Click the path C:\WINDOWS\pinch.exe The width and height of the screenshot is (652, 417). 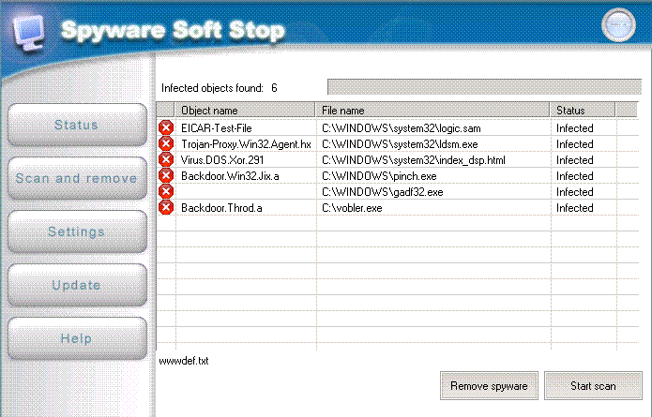379,176
